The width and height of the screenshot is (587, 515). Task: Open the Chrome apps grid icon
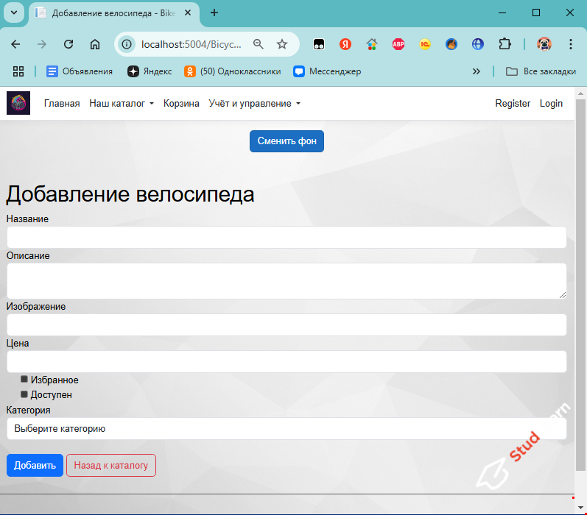point(19,71)
